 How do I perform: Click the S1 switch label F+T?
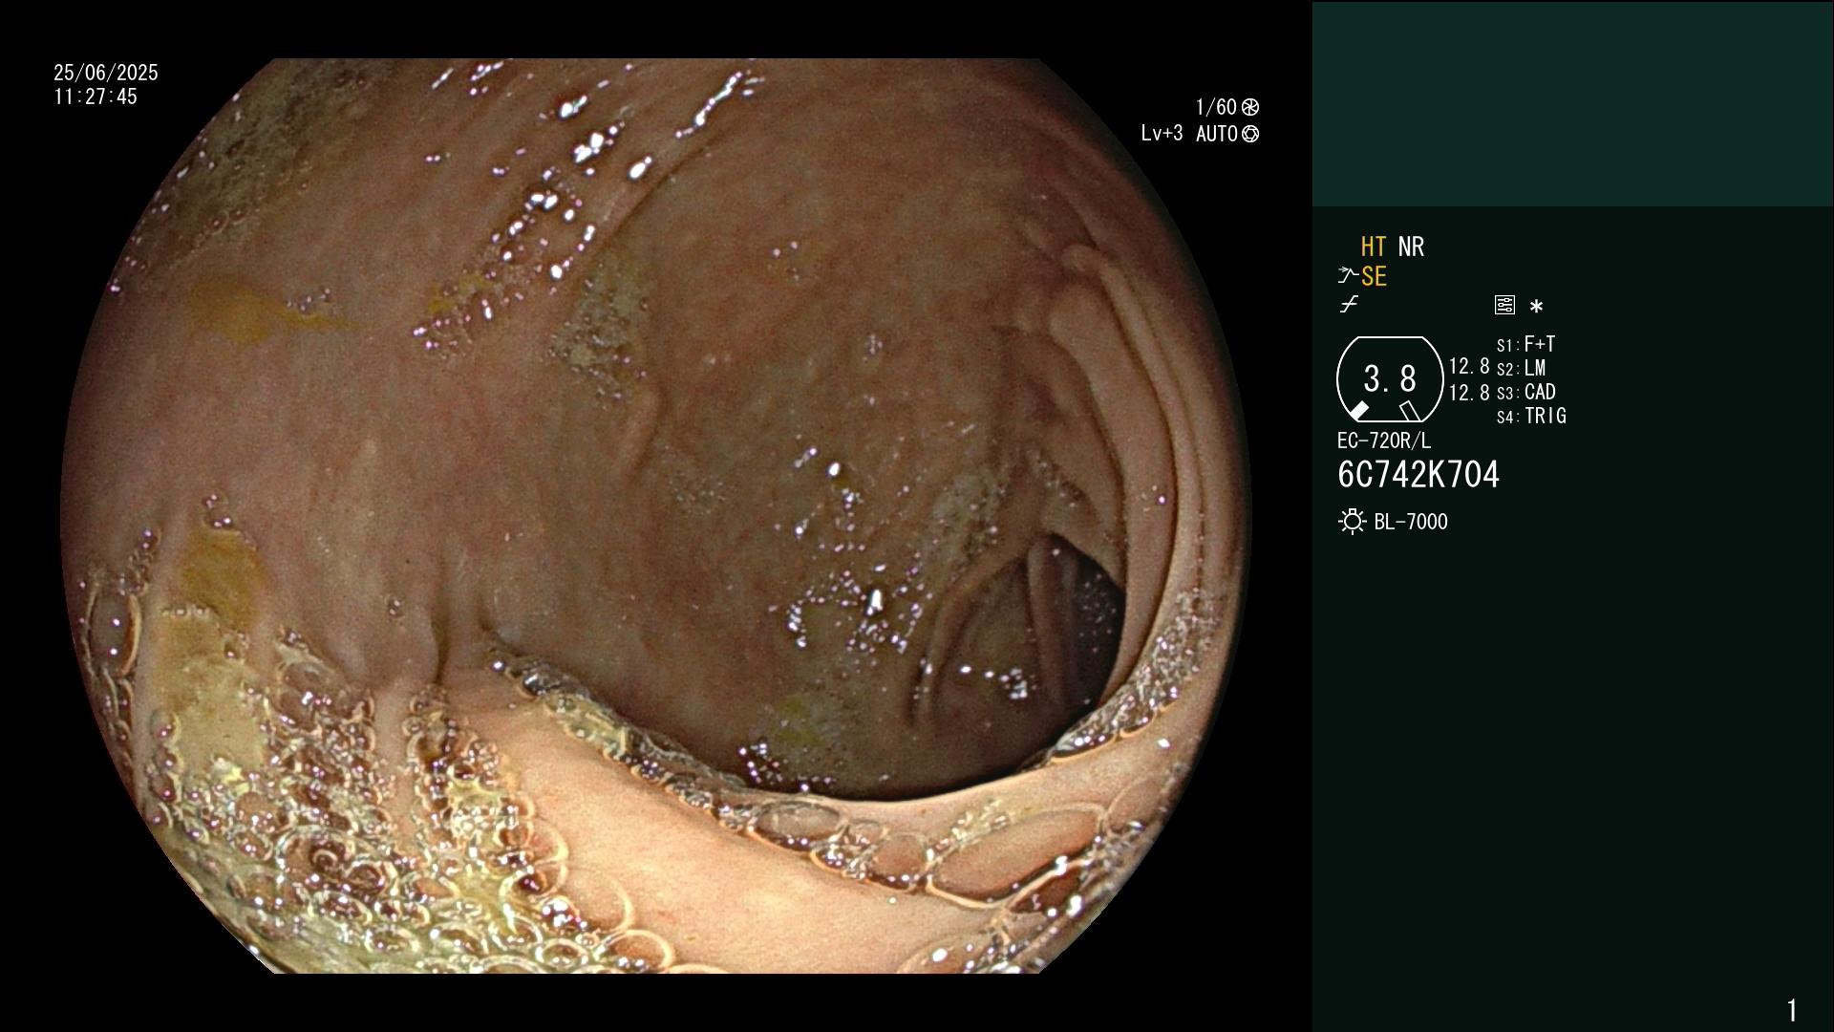[x=1540, y=344]
